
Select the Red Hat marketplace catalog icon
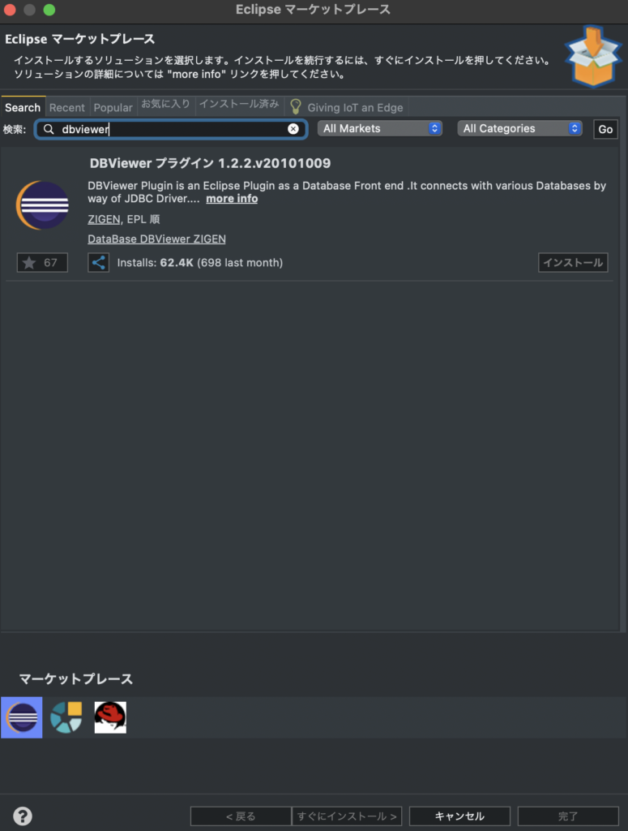coord(110,717)
